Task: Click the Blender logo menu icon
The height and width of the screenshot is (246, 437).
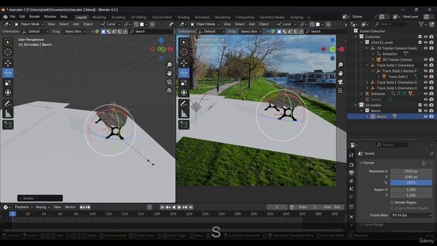Action: [5, 16]
